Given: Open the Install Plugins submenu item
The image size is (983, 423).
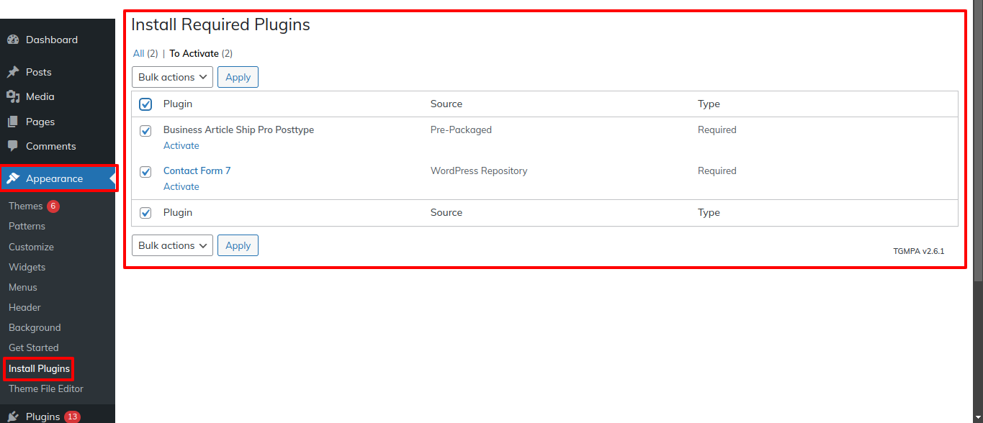Looking at the screenshot, I should (39, 368).
